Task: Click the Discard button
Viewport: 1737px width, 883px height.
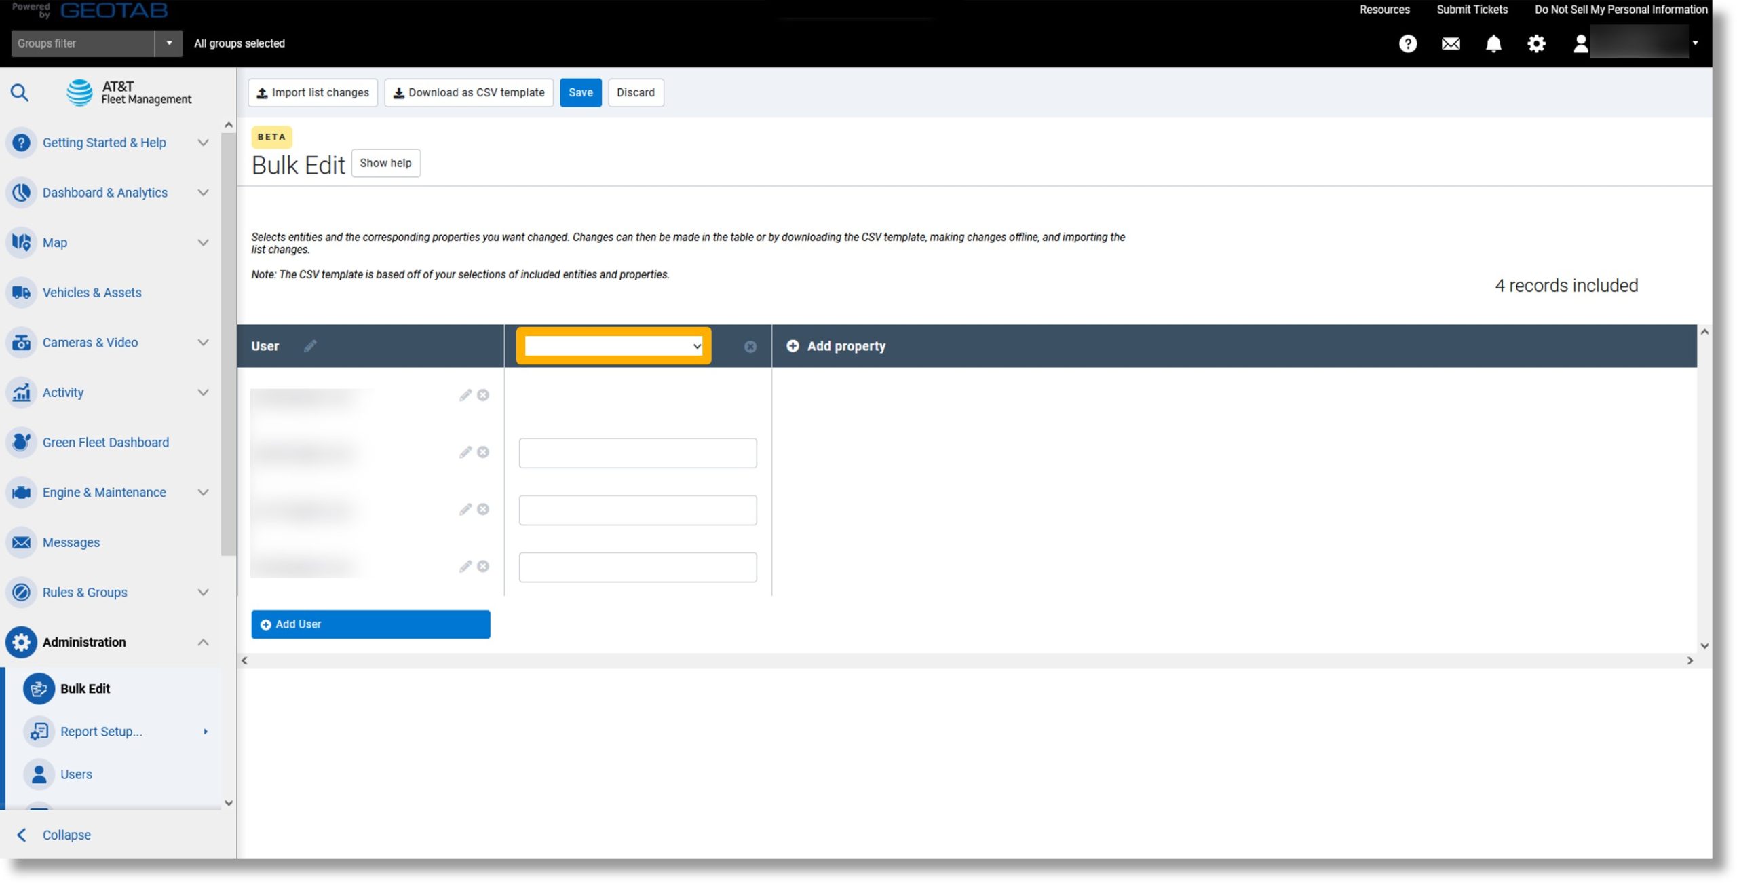Action: coord(636,92)
